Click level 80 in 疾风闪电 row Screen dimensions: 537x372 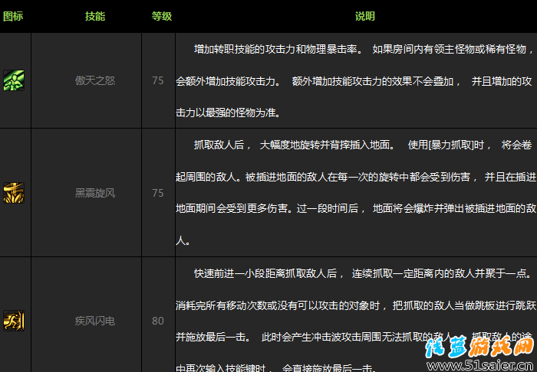click(158, 321)
